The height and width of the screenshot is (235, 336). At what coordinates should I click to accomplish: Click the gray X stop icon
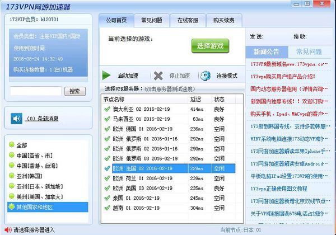click(x=158, y=76)
